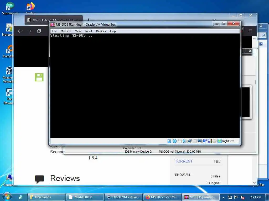
Task: Click the MS-DOS.vdi storage entry in VirtualBox Manager
Action: [x=180, y=152]
